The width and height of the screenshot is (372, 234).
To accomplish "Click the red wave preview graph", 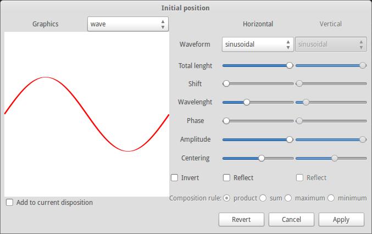I will tap(87, 114).
